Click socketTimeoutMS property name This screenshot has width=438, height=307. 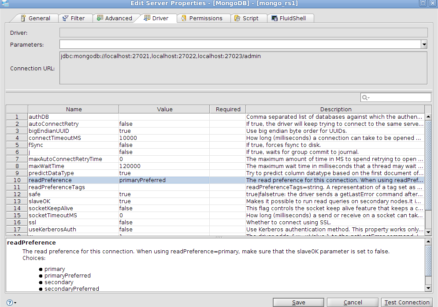(53, 216)
